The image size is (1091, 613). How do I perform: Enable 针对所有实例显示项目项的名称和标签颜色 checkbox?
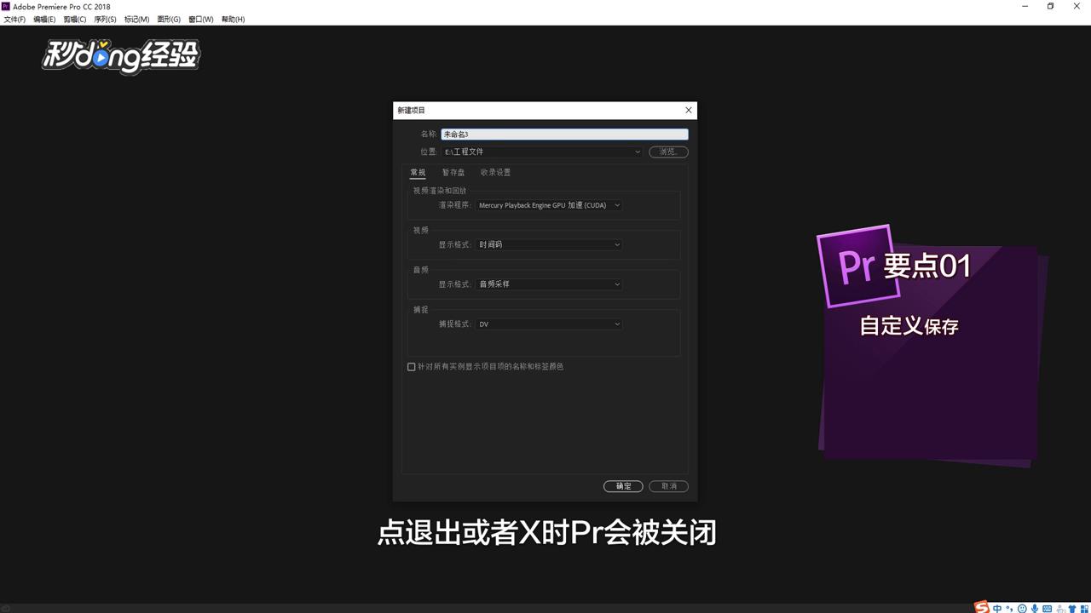[x=412, y=367]
